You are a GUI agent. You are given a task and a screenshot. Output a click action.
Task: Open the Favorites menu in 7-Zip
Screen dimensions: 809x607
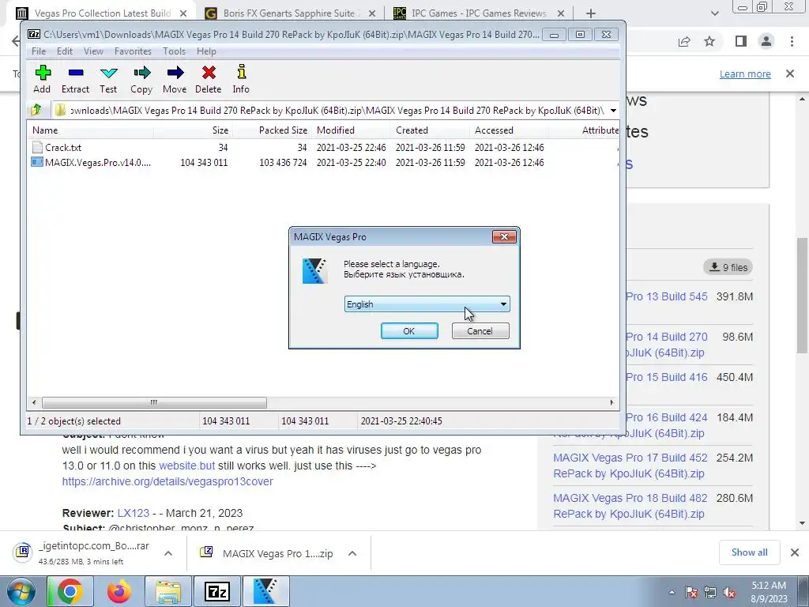point(133,51)
